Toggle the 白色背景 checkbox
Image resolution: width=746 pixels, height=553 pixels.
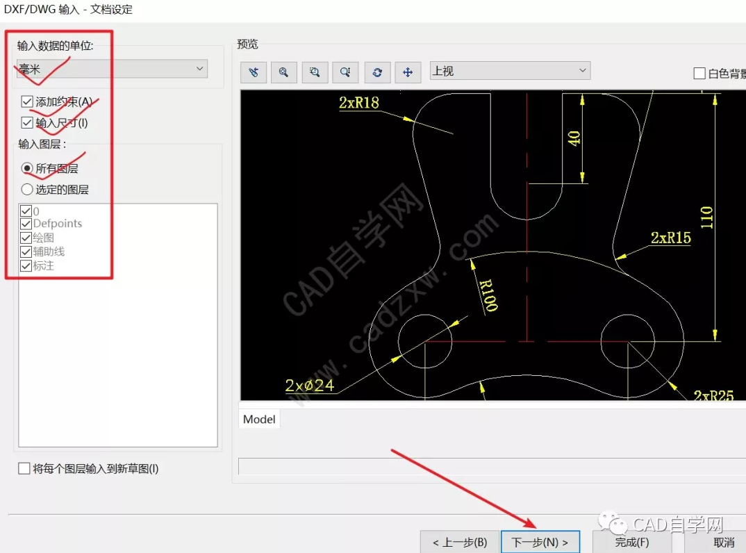[x=699, y=73]
